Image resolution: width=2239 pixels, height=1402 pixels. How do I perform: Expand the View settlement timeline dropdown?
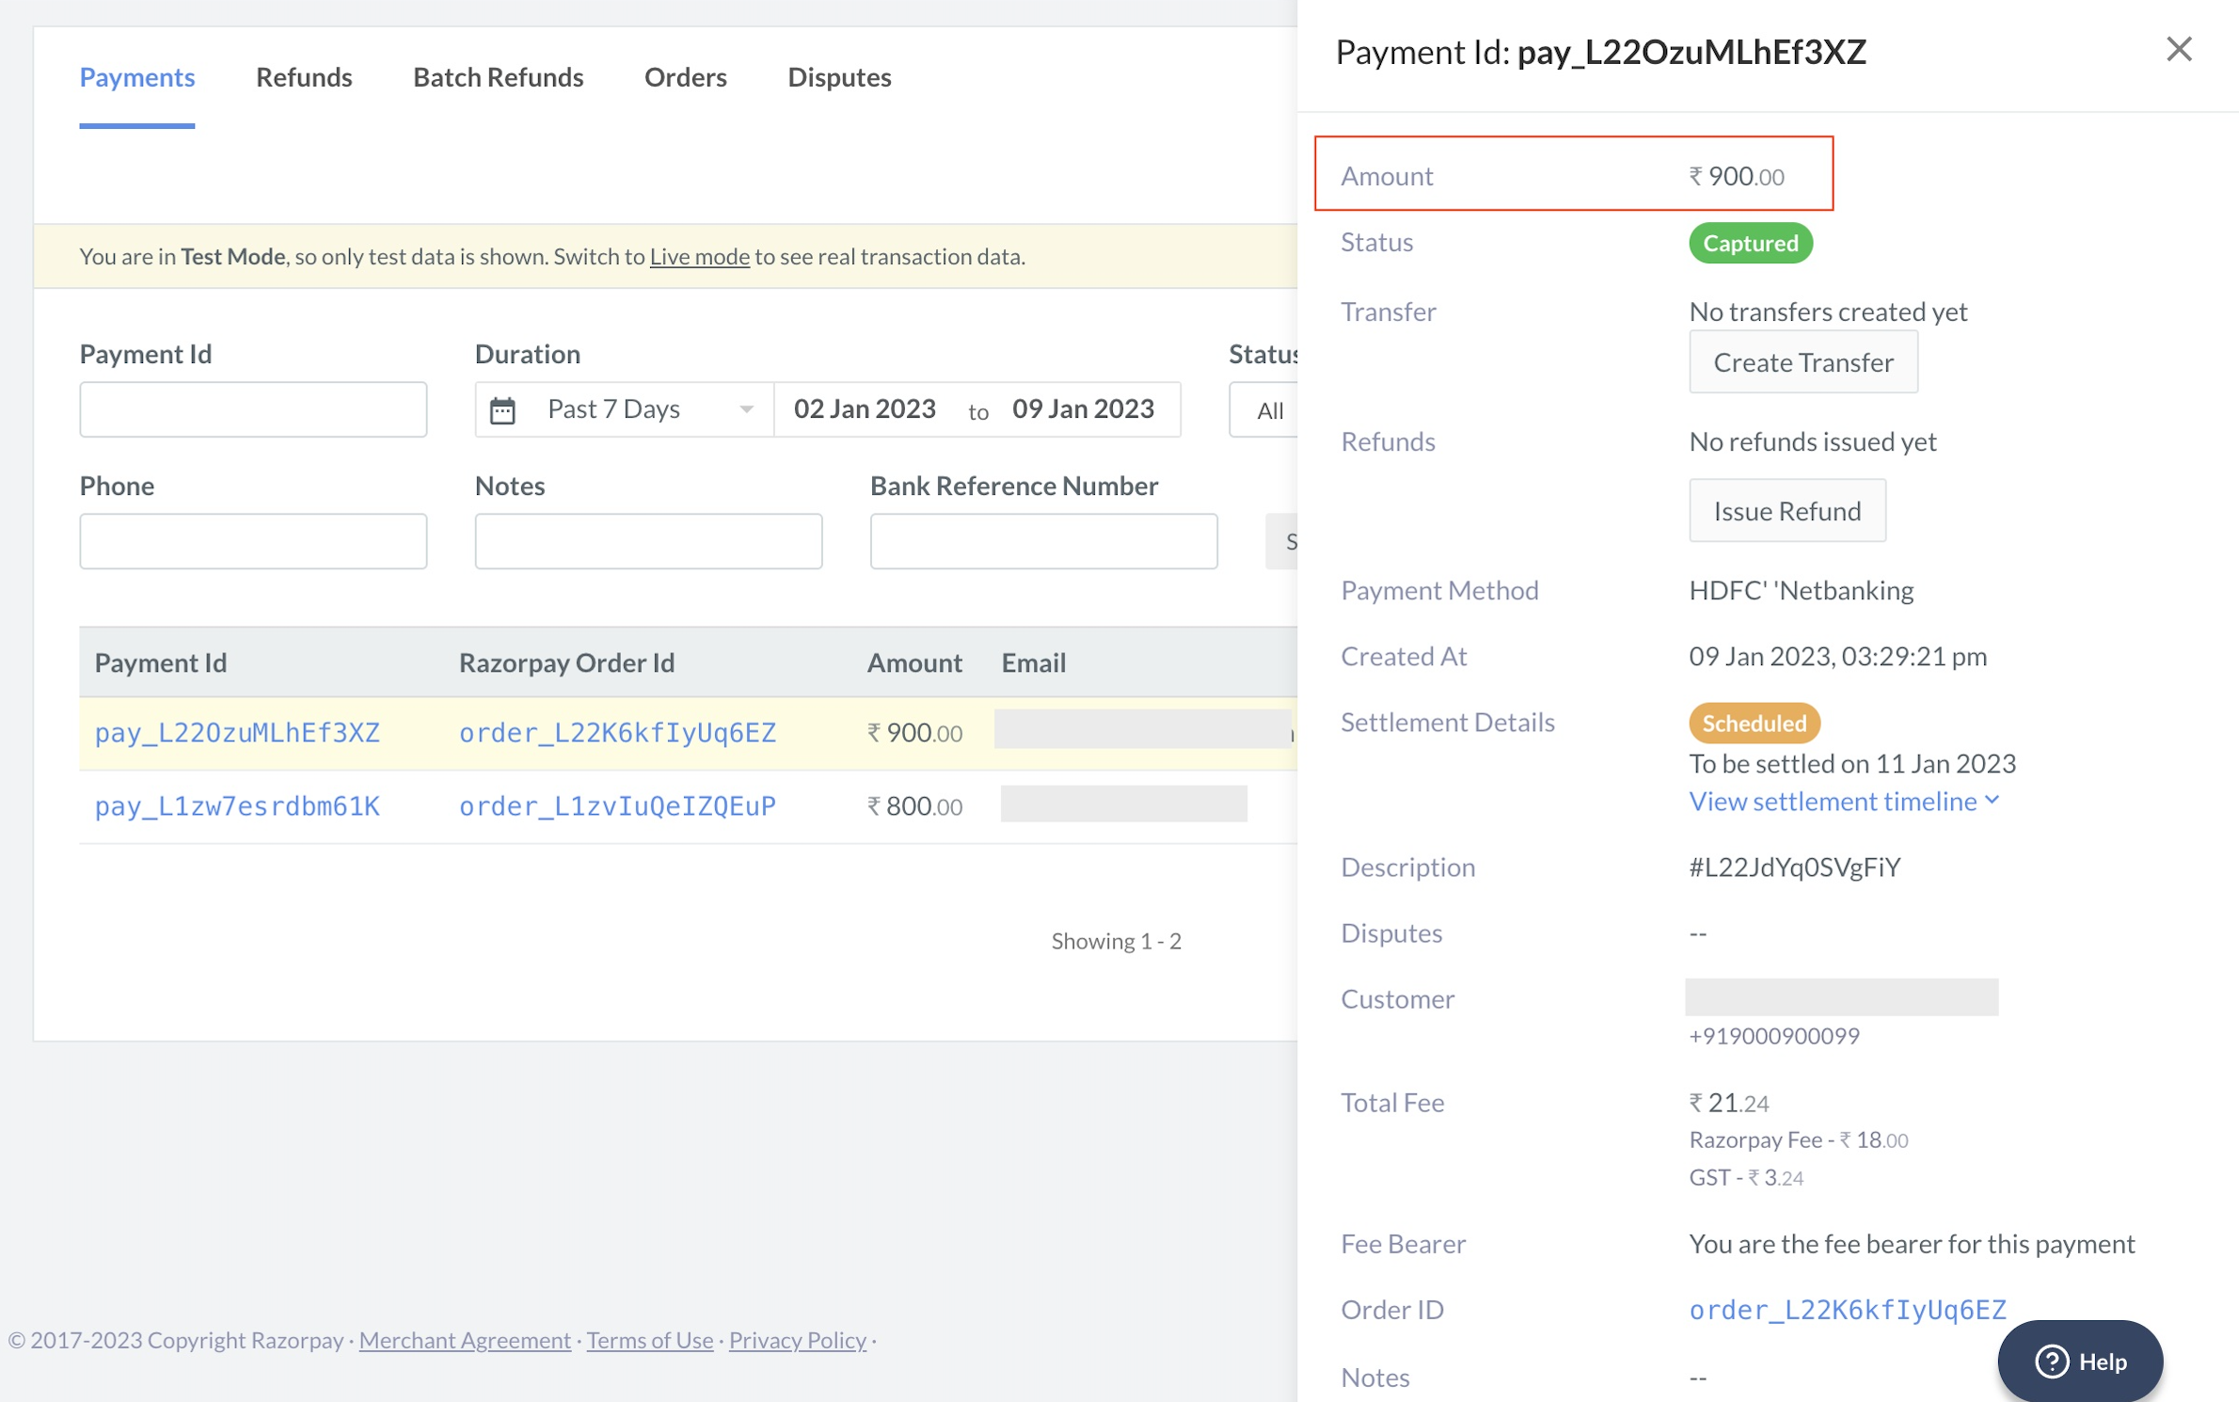tap(1845, 798)
